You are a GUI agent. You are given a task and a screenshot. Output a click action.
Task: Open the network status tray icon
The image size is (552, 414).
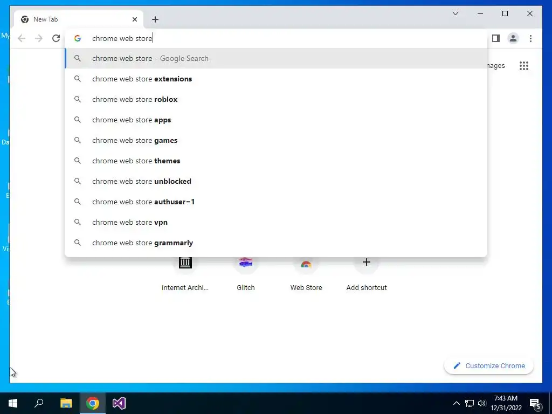click(470, 403)
